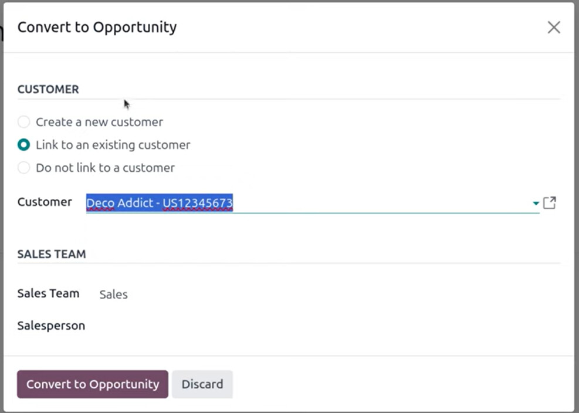Click the Convert to Opportunity dialog title
579x413 pixels.
[97, 28]
